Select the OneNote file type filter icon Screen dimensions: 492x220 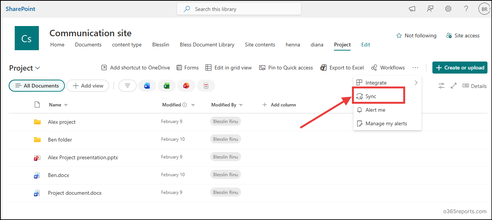[x=206, y=86]
